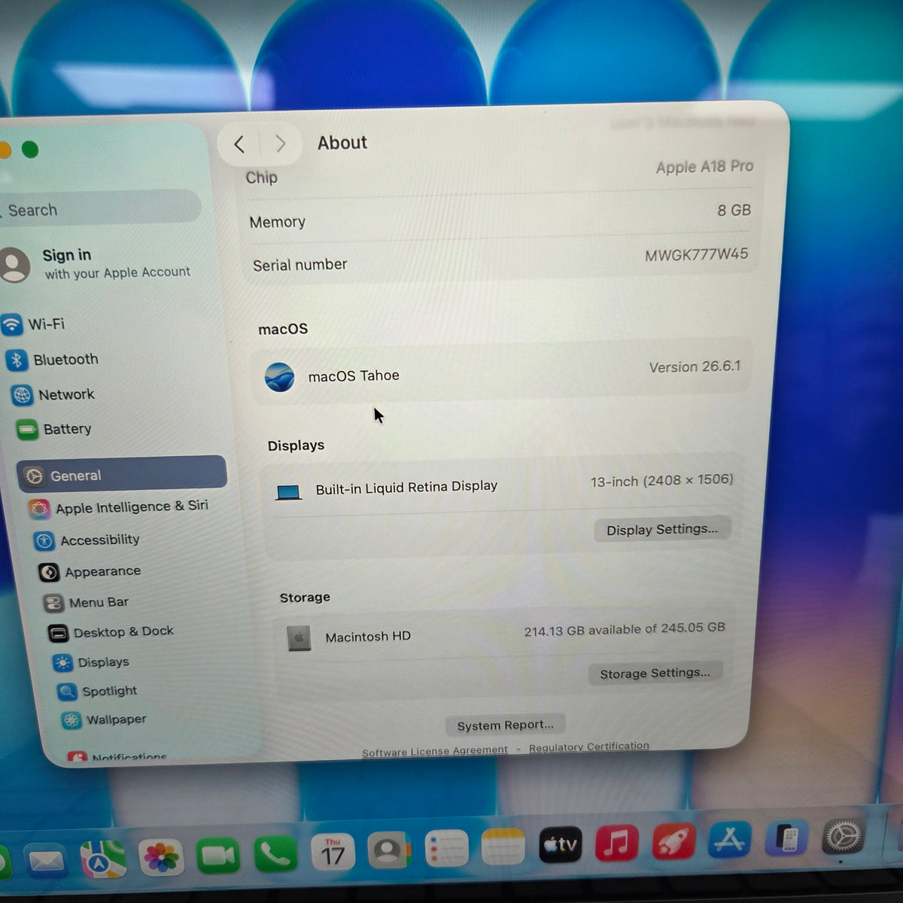Launch Reminders from the Dock

click(x=446, y=850)
